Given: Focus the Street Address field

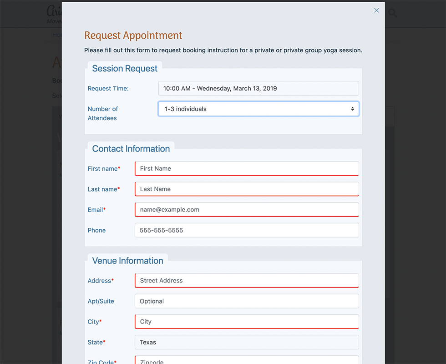Looking at the screenshot, I should (247, 280).
